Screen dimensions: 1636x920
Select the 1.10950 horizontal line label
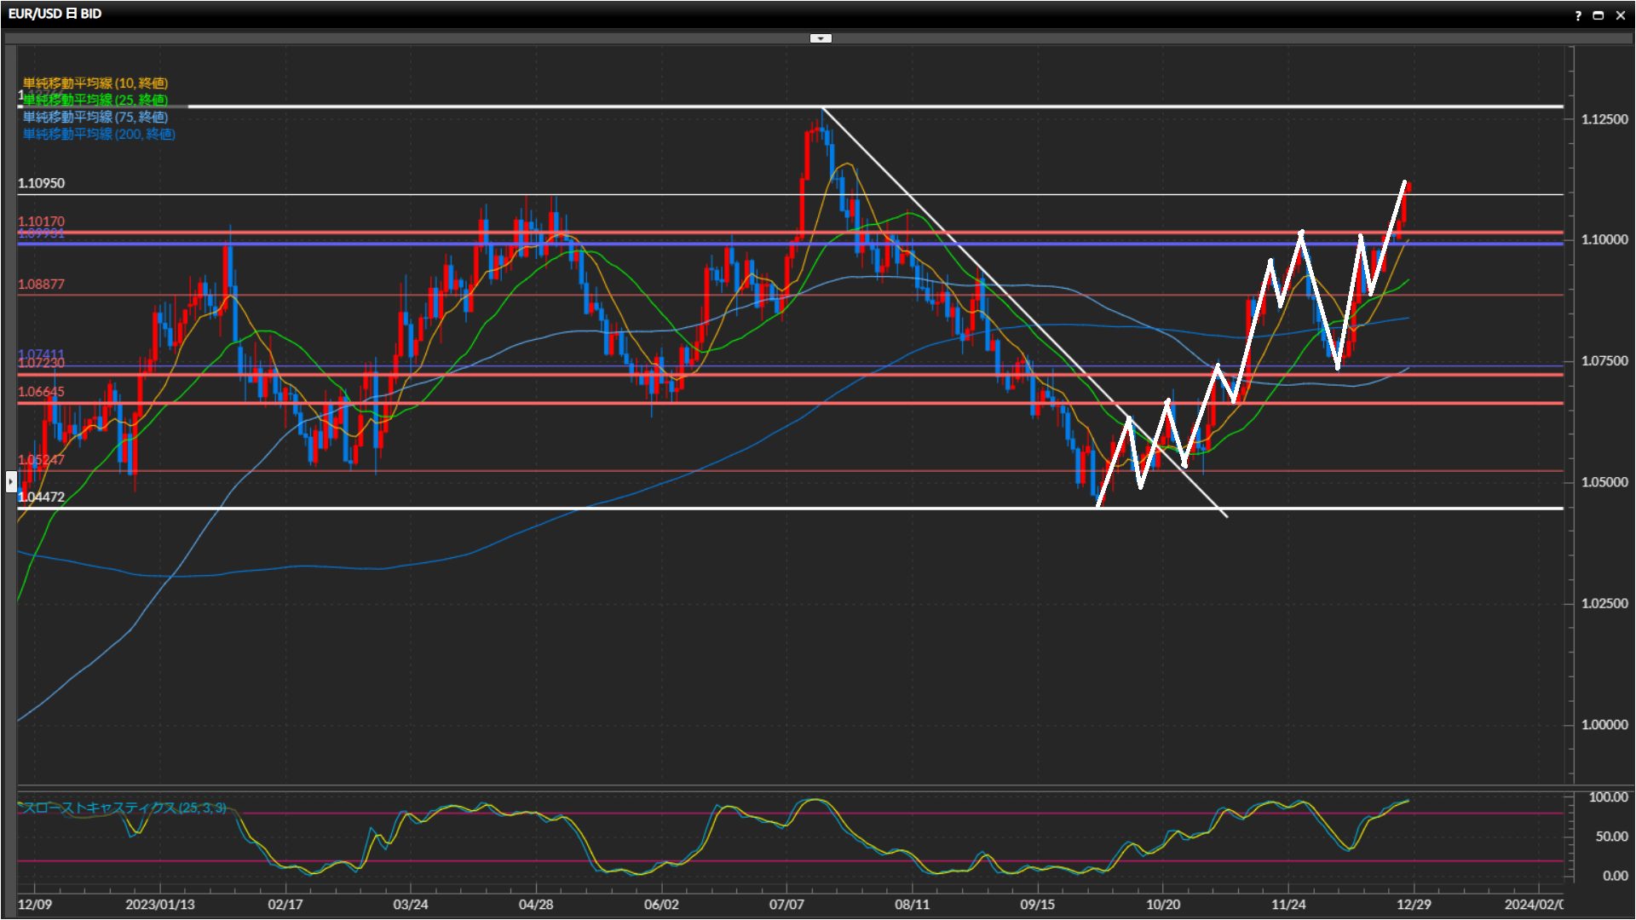[x=41, y=183]
